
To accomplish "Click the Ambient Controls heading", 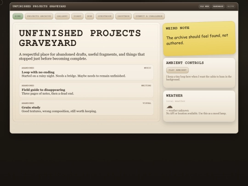I will tap(185, 63).
